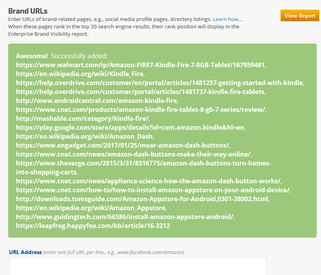Viewport: 321px width, 275px height.
Task: Click the overdrive getting-started-with-kindle URL
Action: (x=159, y=83)
